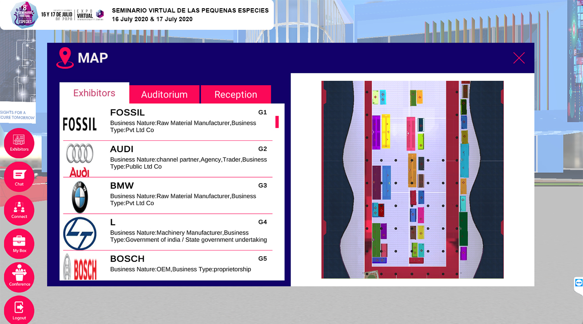Click the FOSSIL logo
The height and width of the screenshot is (324, 583).
[80, 124]
